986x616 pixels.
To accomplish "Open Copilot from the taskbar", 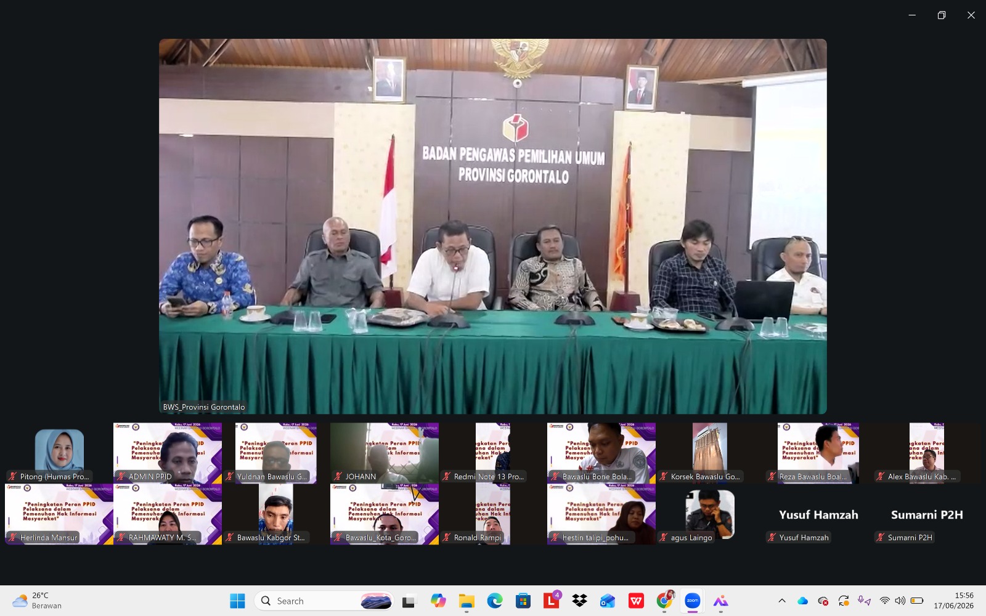I will [438, 601].
